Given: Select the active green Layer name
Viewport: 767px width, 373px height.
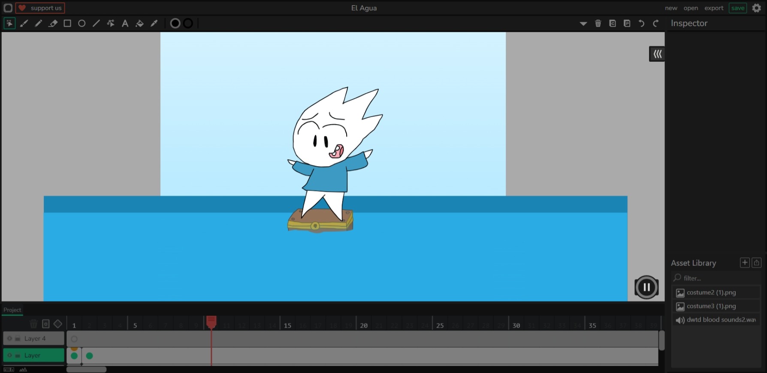Looking at the screenshot, I should tap(32, 355).
